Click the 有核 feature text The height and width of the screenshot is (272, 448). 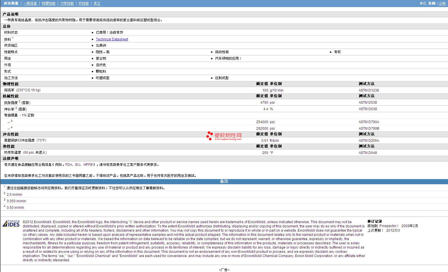pyautogui.click(x=337, y=52)
